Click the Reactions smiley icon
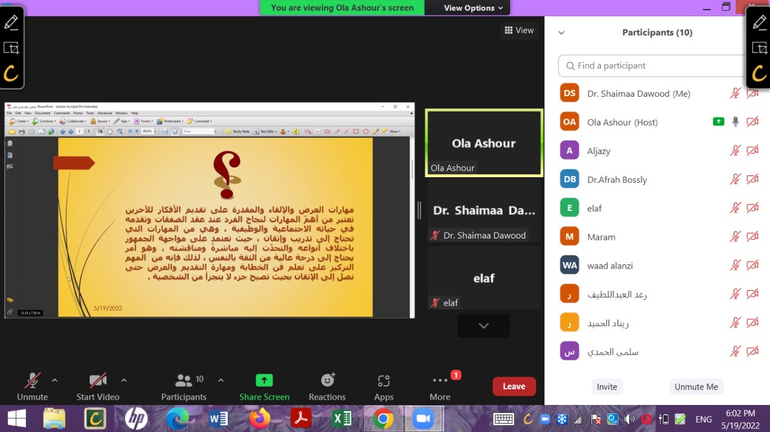Viewport: 770px width, 432px height. pos(327,380)
